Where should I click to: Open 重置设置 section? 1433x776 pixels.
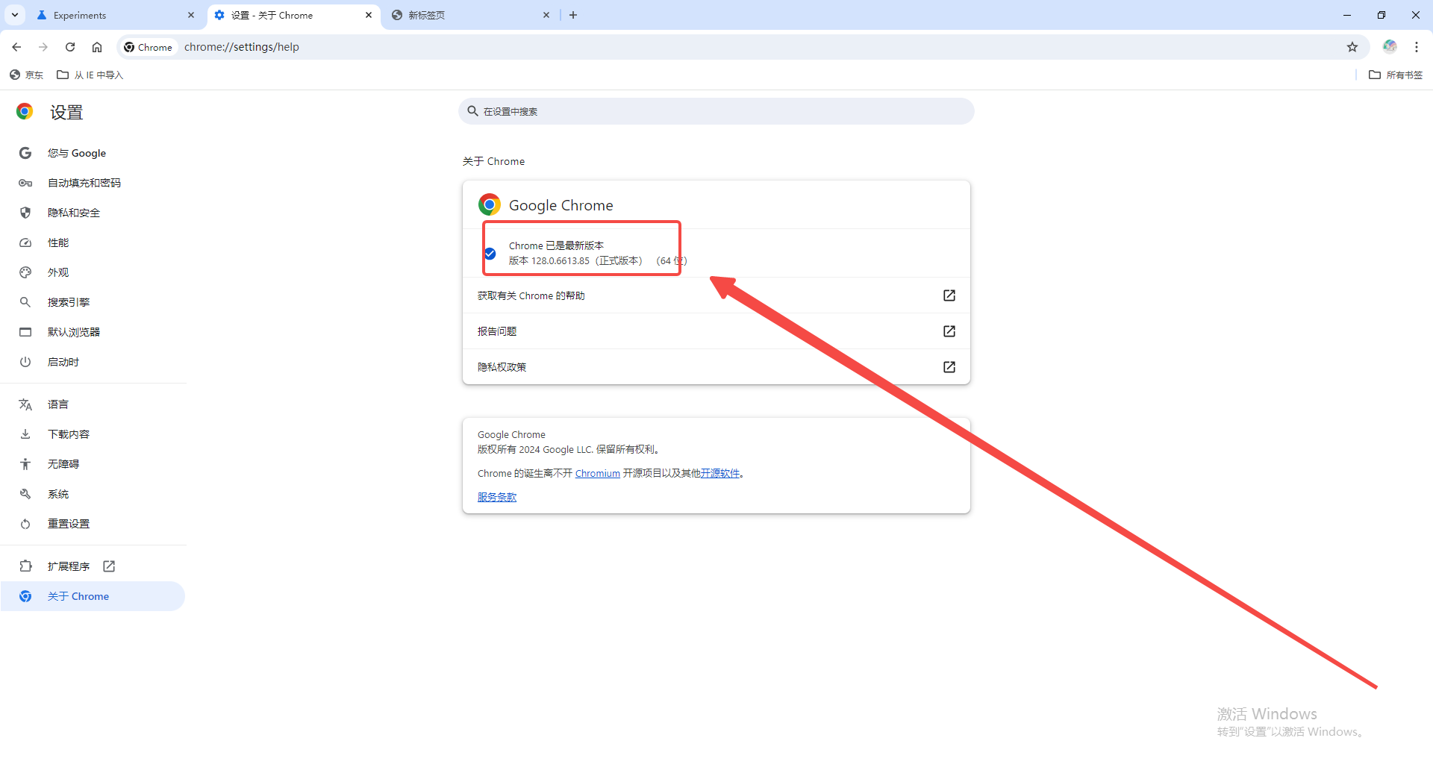pyautogui.click(x=93, y=524)
